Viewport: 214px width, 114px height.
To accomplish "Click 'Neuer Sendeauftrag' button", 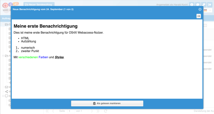I will tap(39, 5).
